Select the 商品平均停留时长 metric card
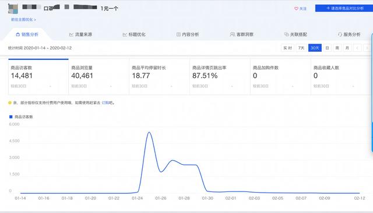Screen dimensions: 373x213 (x=159, y=77)
